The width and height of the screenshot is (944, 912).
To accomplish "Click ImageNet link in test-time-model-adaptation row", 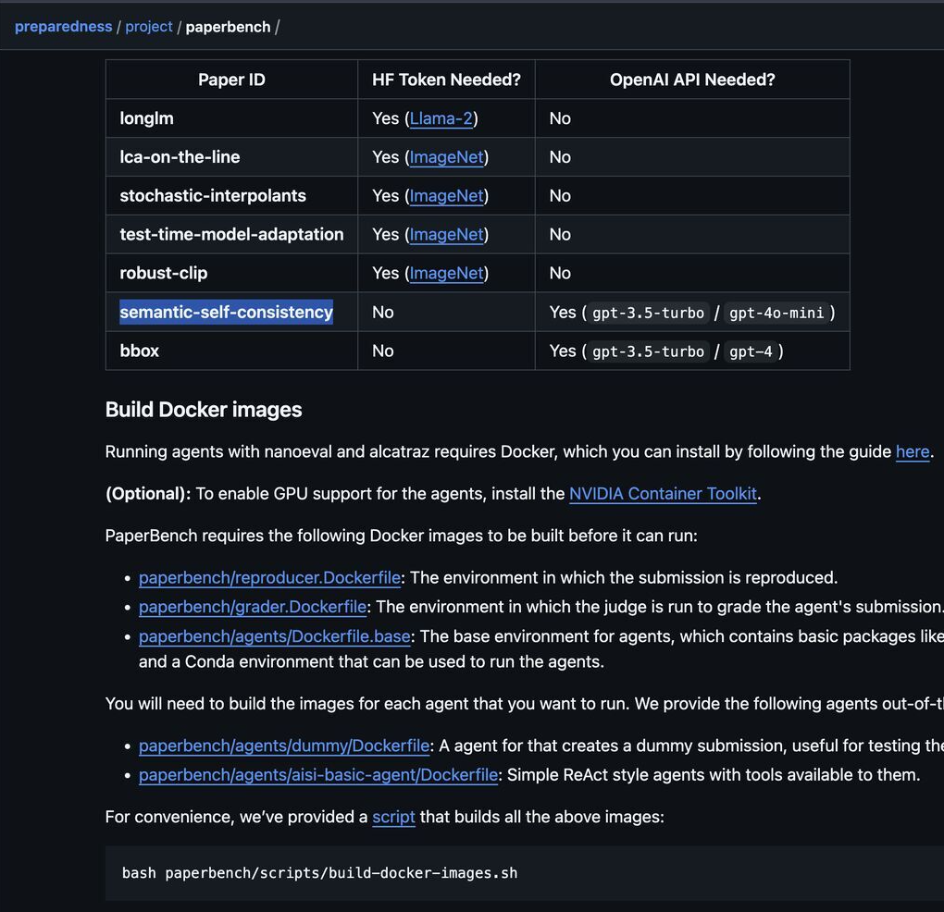I will tap(446, 235).
